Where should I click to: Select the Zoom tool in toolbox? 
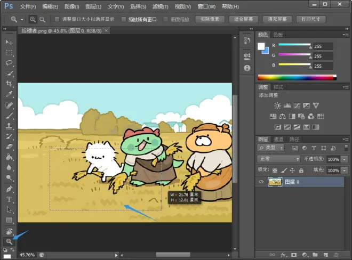tap(9, 241)
